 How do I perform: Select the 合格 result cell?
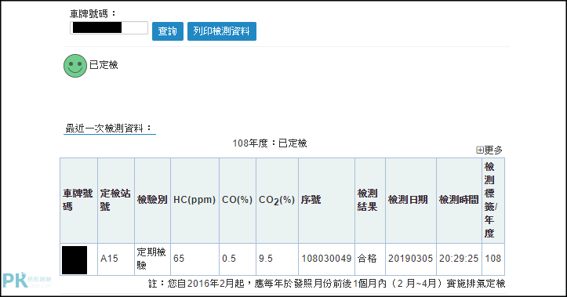[x=370, y=259]
